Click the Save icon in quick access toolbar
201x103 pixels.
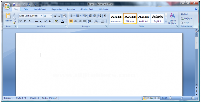coord(14,4)
